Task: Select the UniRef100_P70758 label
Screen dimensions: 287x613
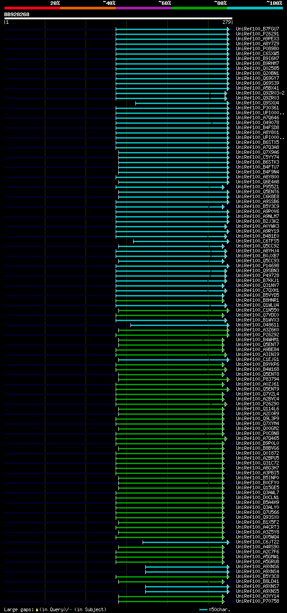Action: click(257, 601)
